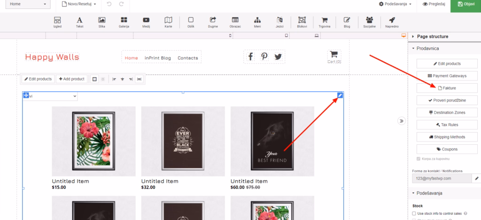Open Payment Gateways settings

[447, 76]
